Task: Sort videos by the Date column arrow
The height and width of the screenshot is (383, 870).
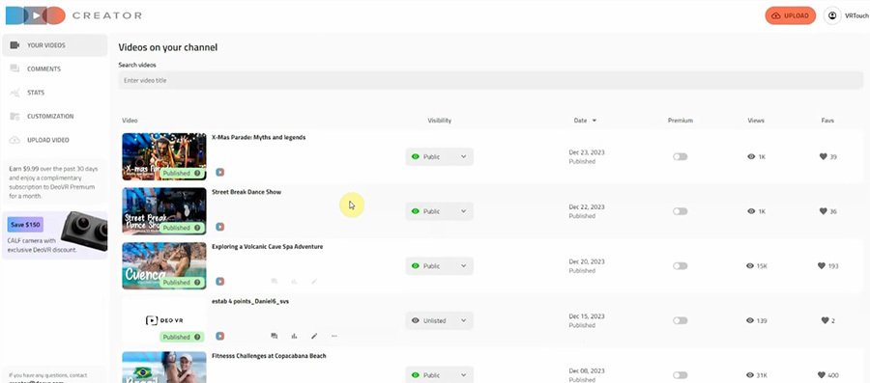Action: [x=594, y=120]
